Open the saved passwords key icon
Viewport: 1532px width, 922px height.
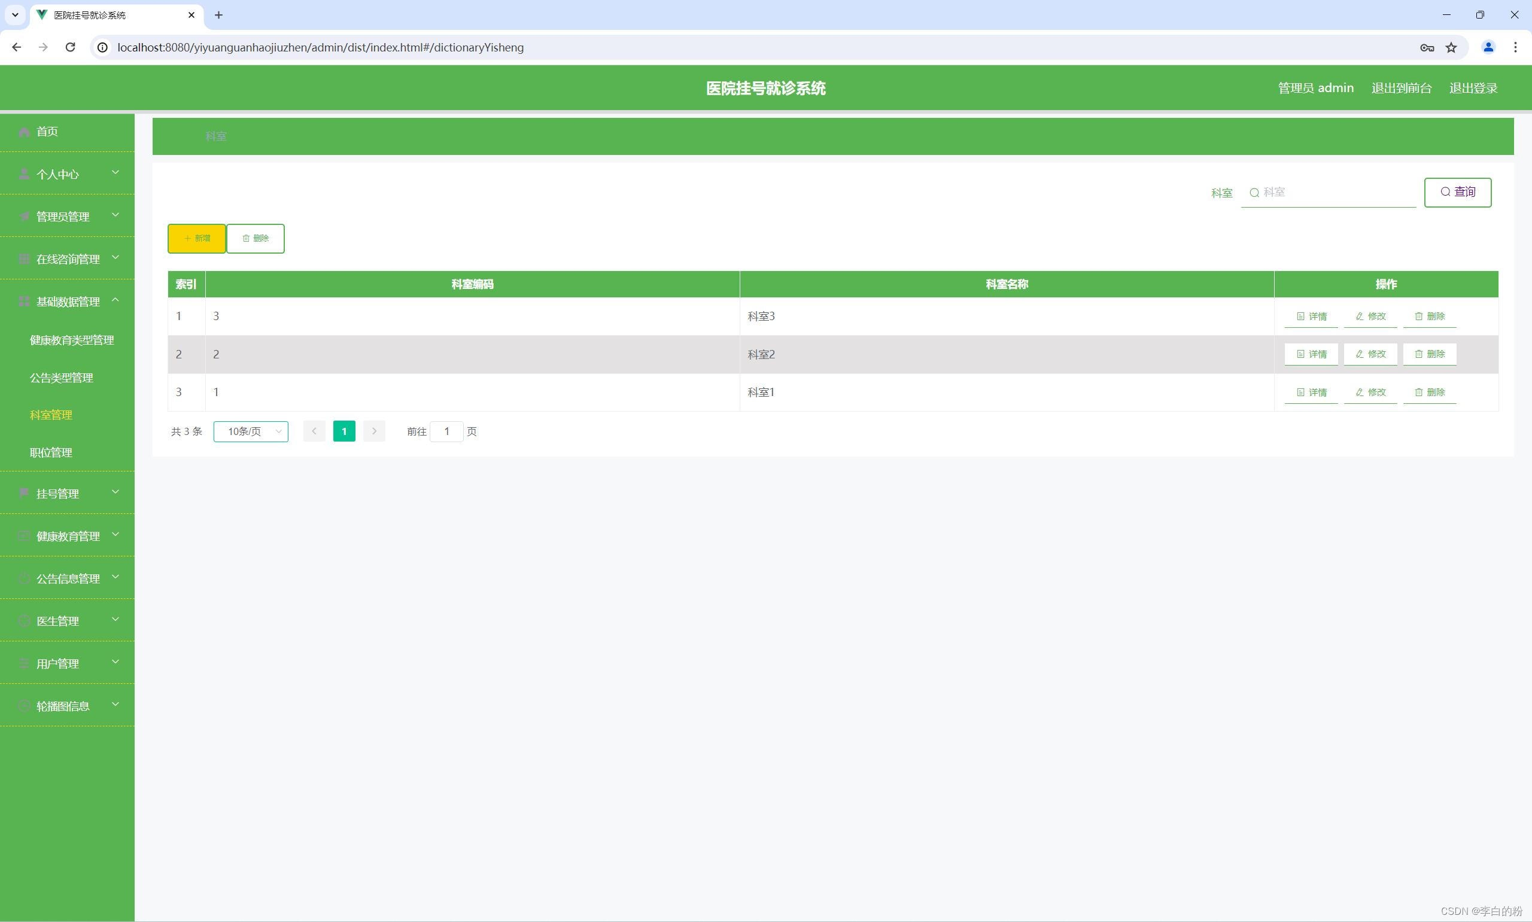click(1427, 48)
